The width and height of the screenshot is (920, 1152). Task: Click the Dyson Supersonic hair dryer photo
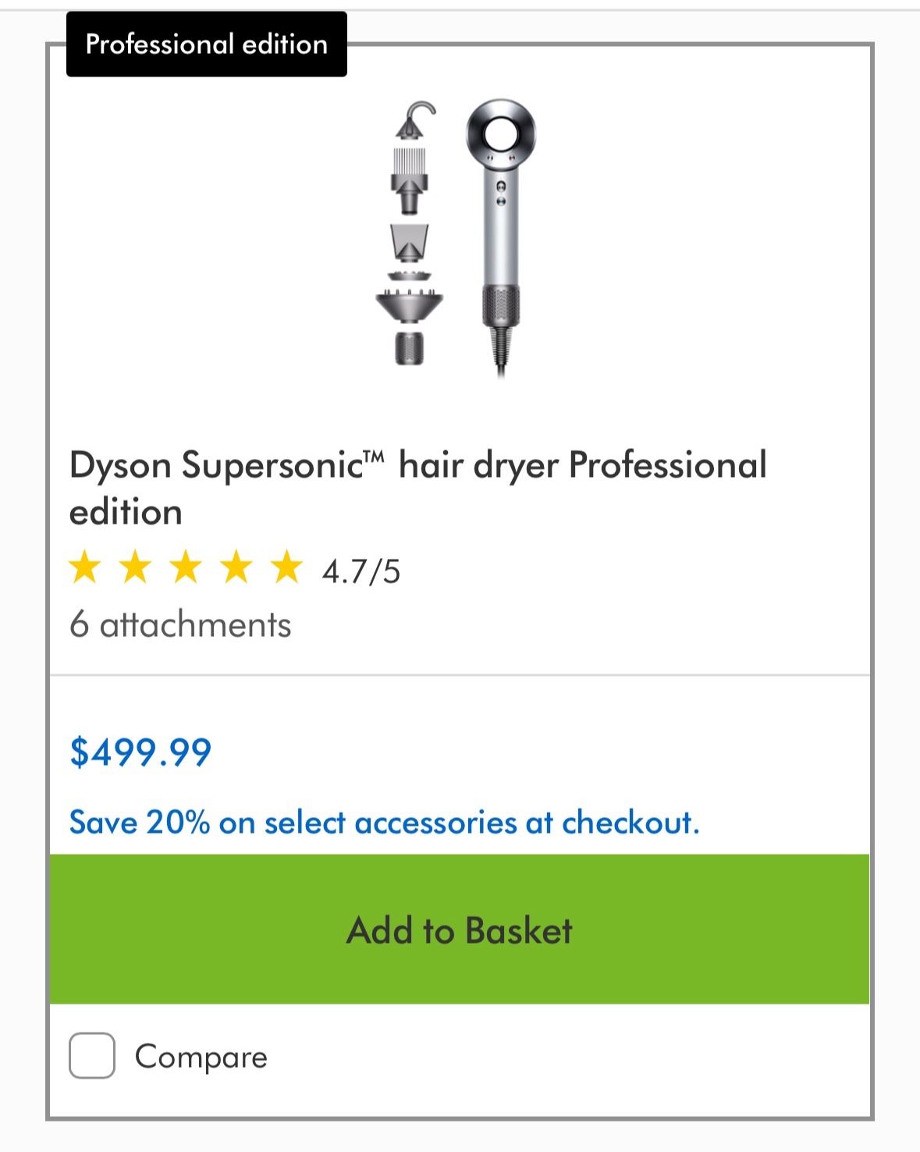pyautogui.click(x=500, y=234)
